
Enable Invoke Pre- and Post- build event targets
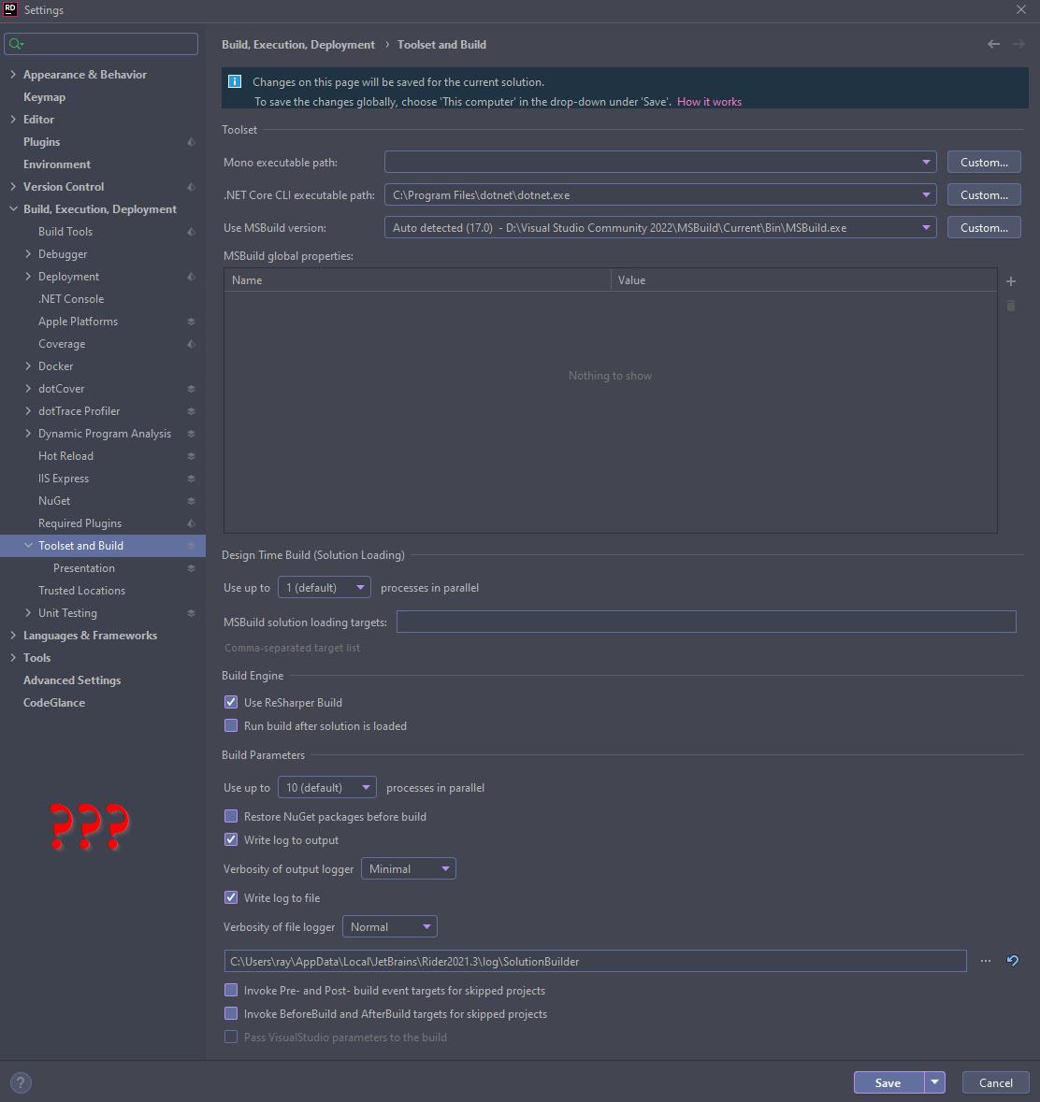point(231,990)
